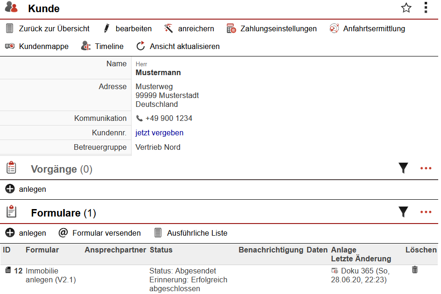The height and width of the screenshot is (294, 441).
Task: Click the Zahlungseinstellungen calculator icon
Action: [231, 28]
